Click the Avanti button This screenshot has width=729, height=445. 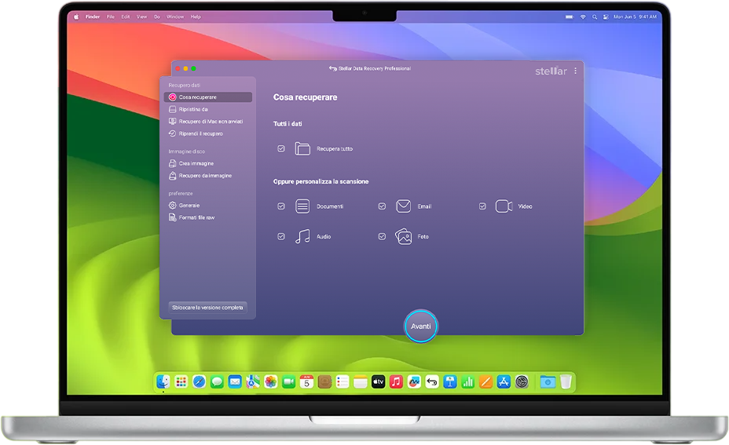coord(421,326)
